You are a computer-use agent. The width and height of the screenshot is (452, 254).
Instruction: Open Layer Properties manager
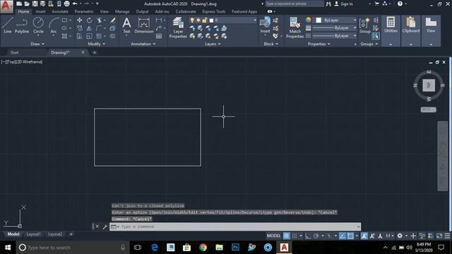click(x=178, y=28)
